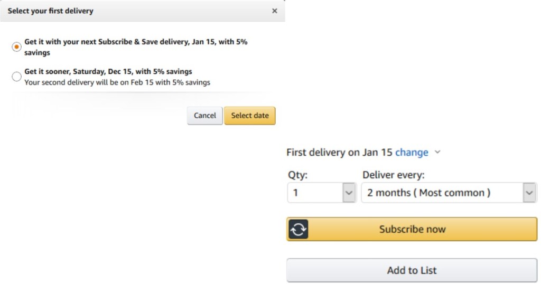Click the "Select your first delivery" dialog title

50,11
